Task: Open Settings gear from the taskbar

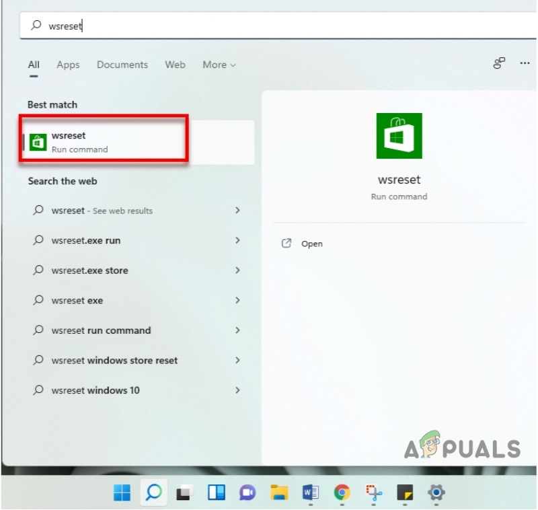Action: pos(436,493)
